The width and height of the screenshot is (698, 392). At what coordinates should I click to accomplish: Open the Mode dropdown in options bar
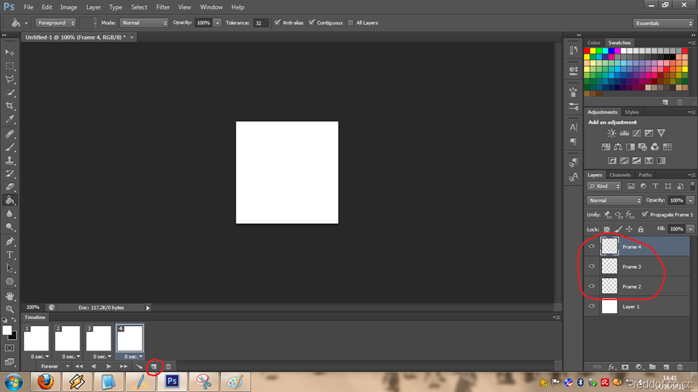[144, 22]
